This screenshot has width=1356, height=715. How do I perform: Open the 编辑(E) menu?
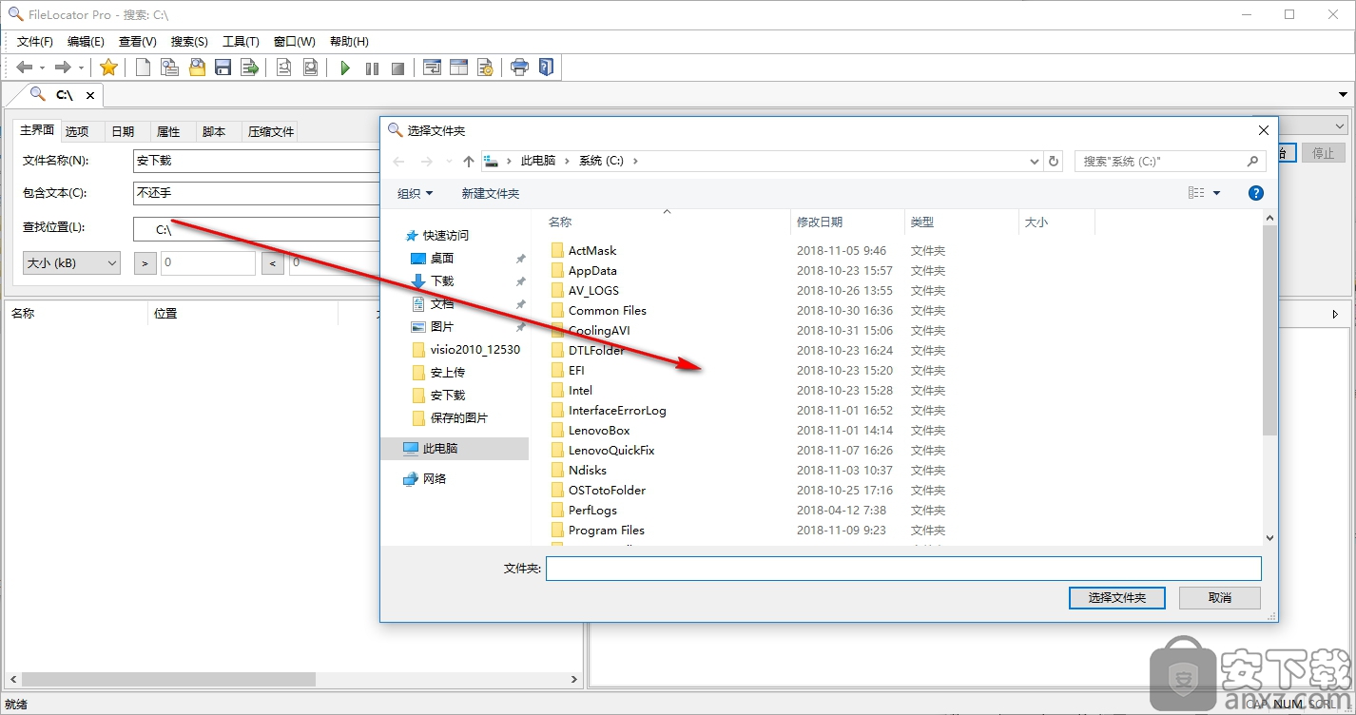pyautogui.click(x=86, y=42)
